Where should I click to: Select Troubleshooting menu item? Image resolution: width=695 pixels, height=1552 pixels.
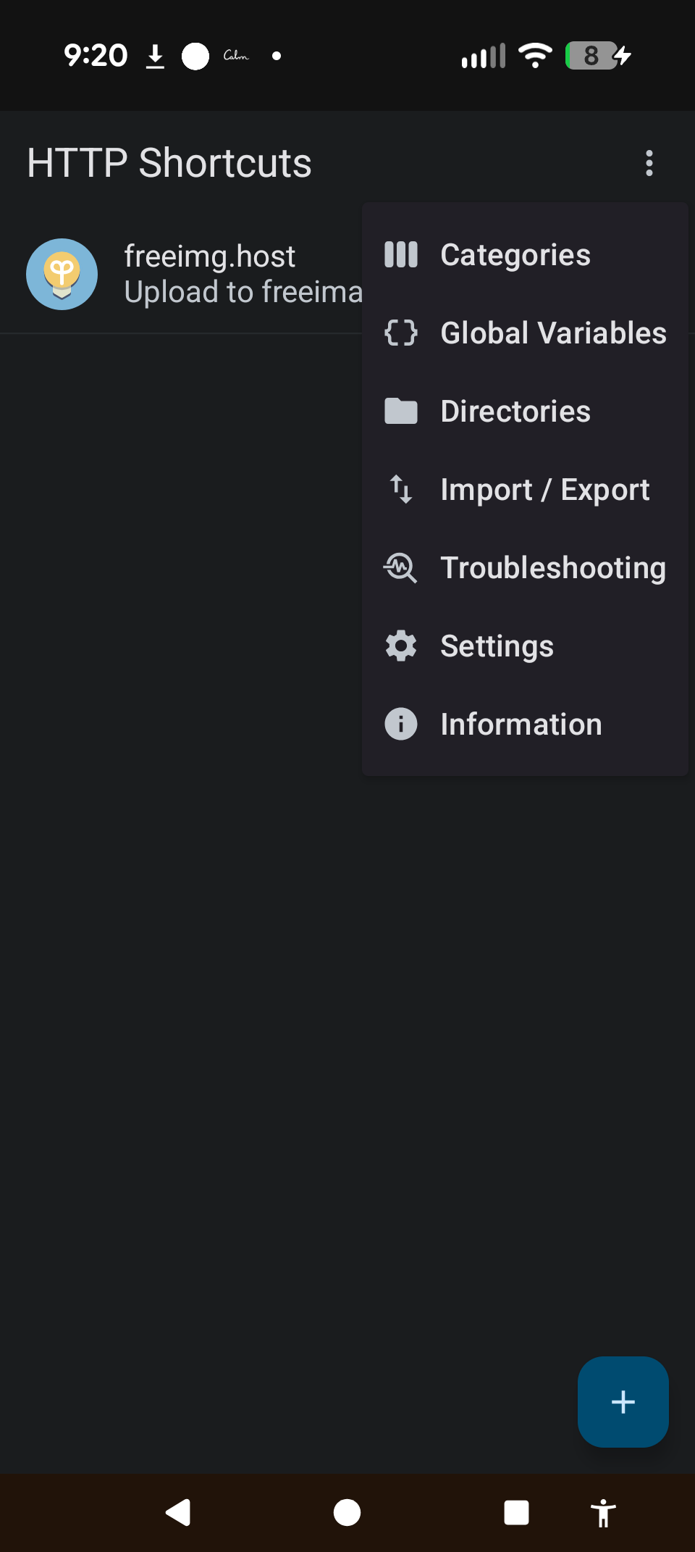pyautogui.click(x=553, y=568)
